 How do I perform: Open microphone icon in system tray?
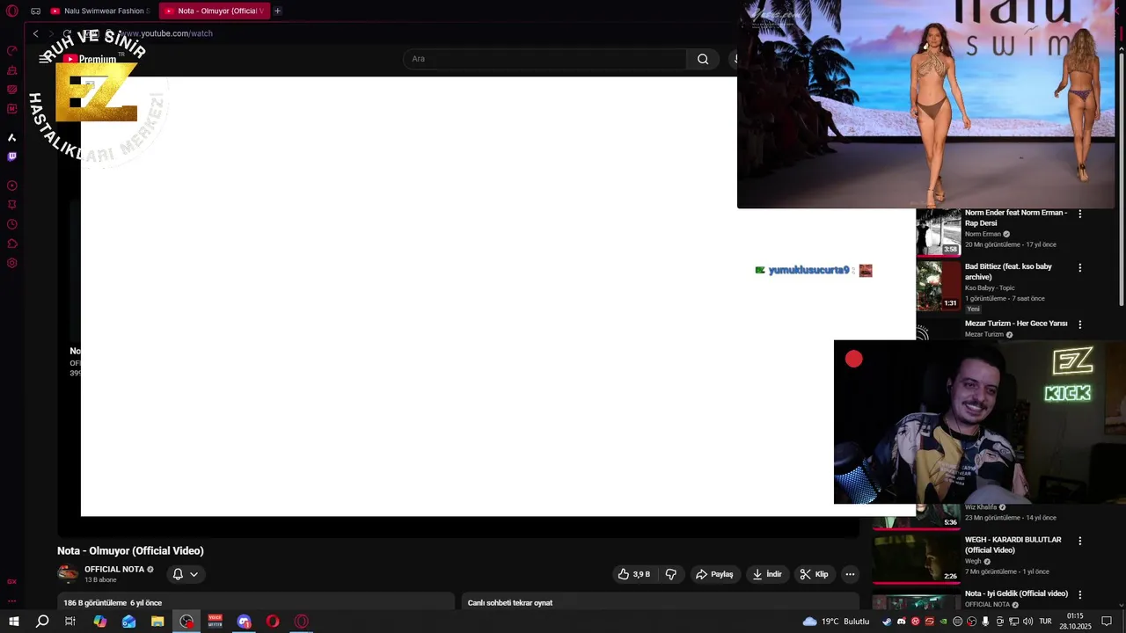click(985, 622)
